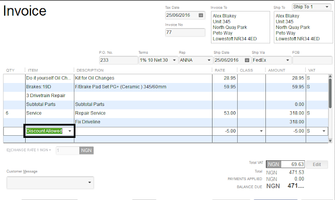Open the Tax Date calendar picker

pos(201,15)
